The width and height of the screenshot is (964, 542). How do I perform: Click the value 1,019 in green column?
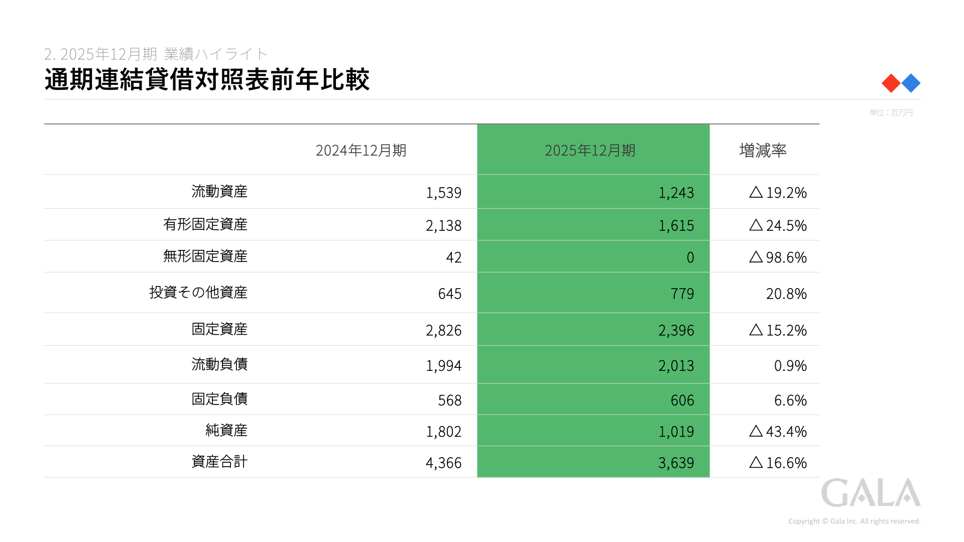pos(676,432)
